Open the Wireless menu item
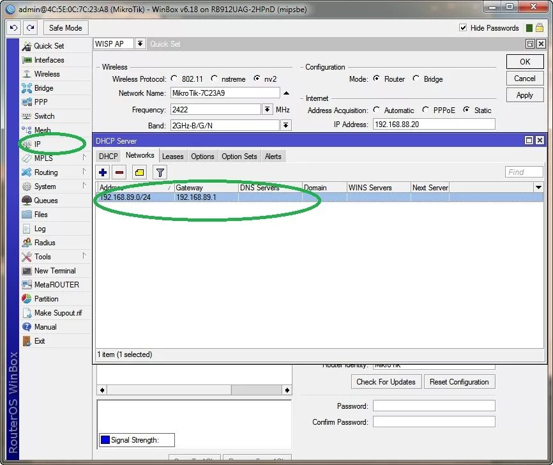The height and width of the screenshot is (465, 553). 55,74
